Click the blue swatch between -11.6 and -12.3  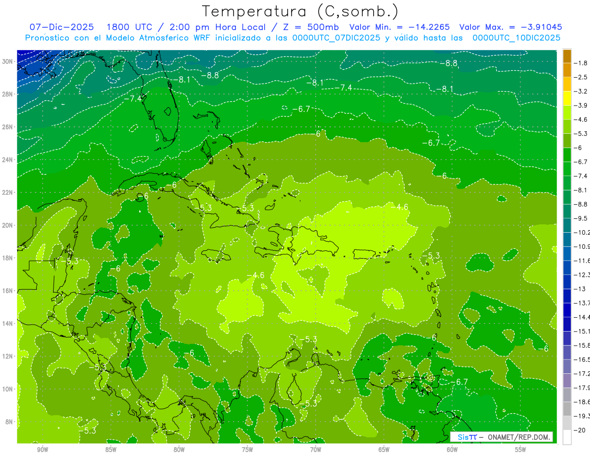point(567,268)
